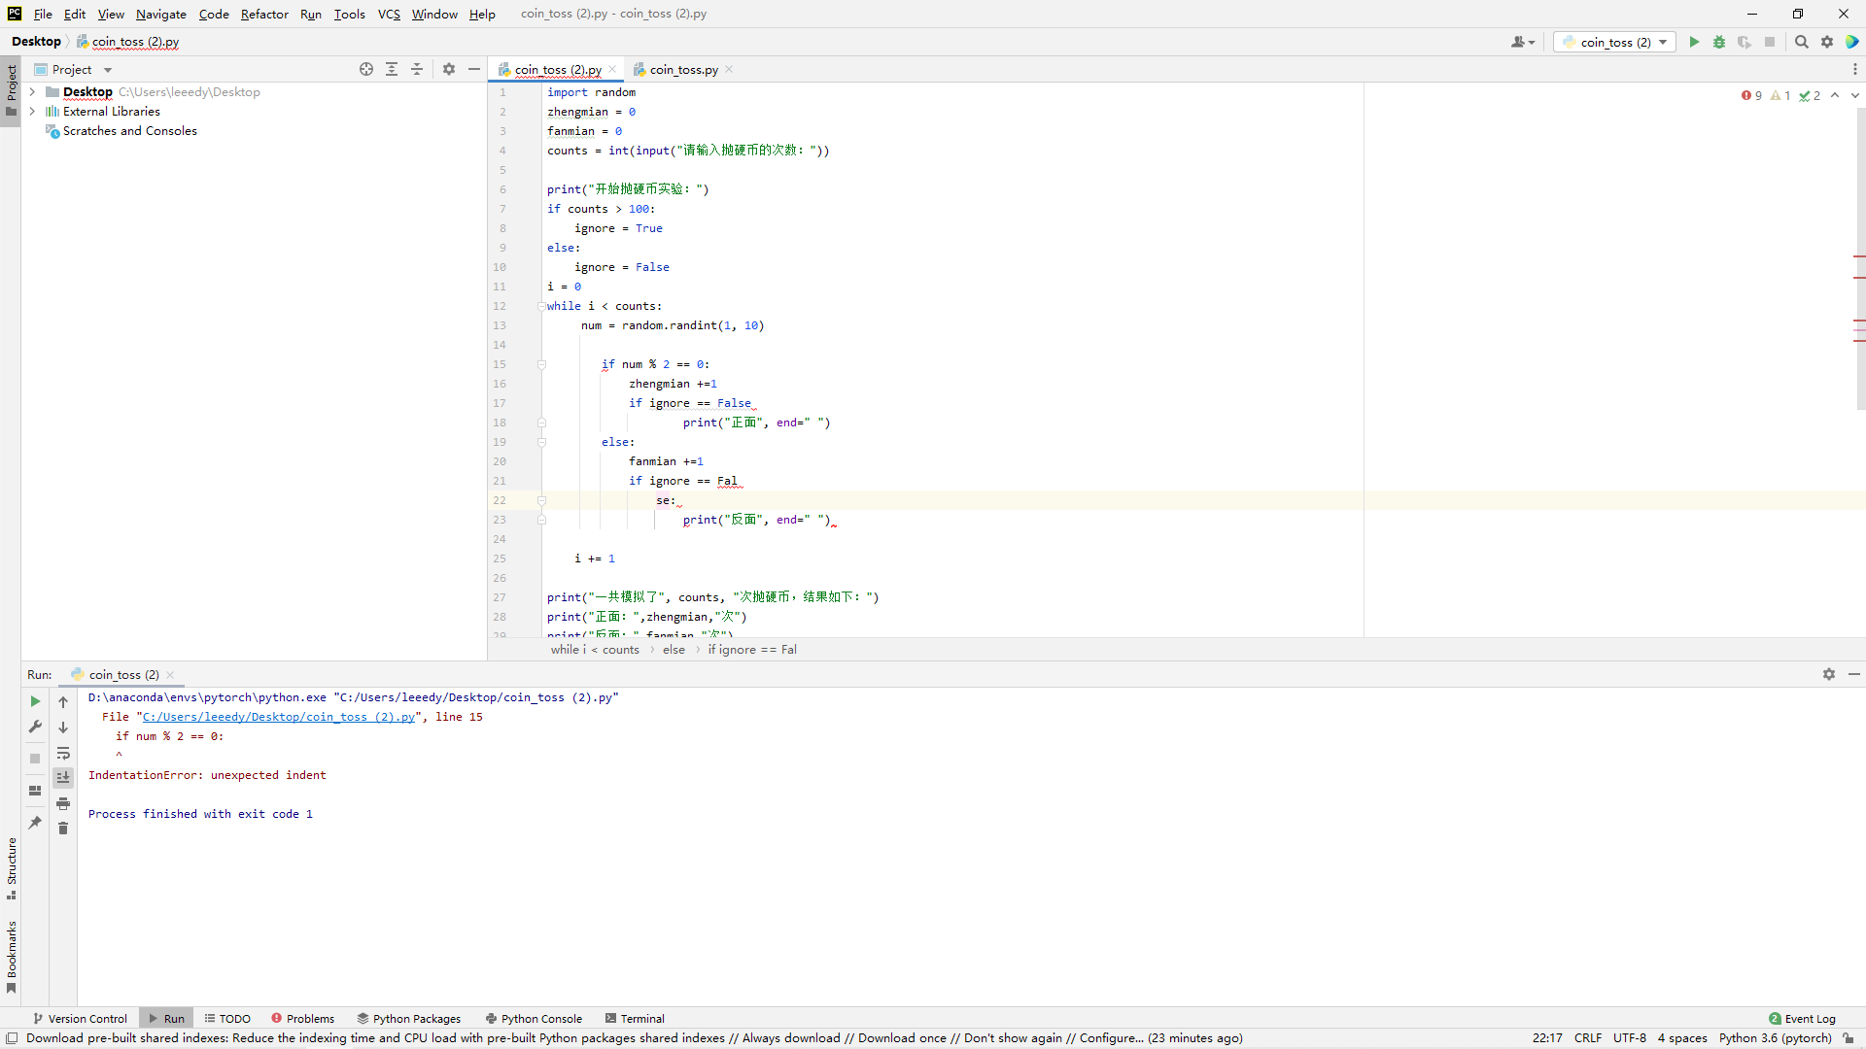Toggle soft-wrap in Run console
The width and height of the screenshot is (1866, 1049).
pos(63,753)
